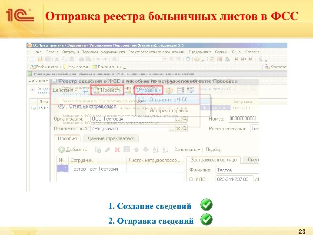Open the ellipsis selector for Ответственный
Viewport: 313px width, 235px height.
click(172, 129)
